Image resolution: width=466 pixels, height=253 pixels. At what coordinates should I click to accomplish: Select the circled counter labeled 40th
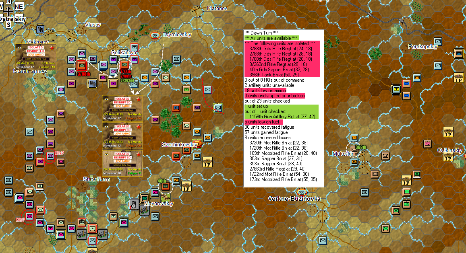pos(166,187)
